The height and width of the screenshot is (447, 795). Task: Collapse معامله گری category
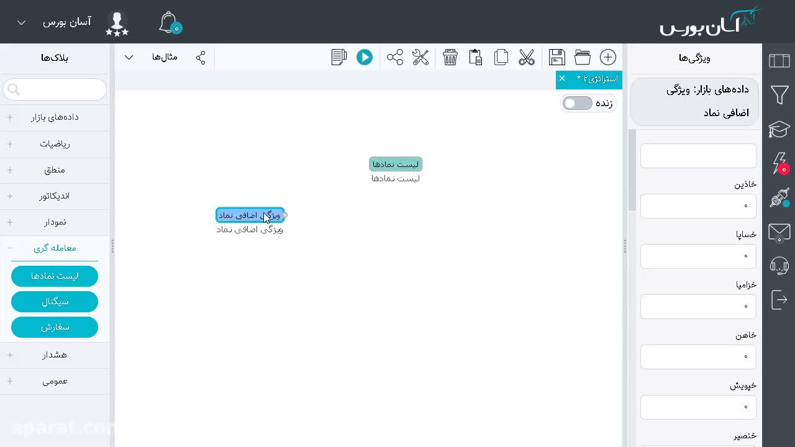tap(55, 248)
